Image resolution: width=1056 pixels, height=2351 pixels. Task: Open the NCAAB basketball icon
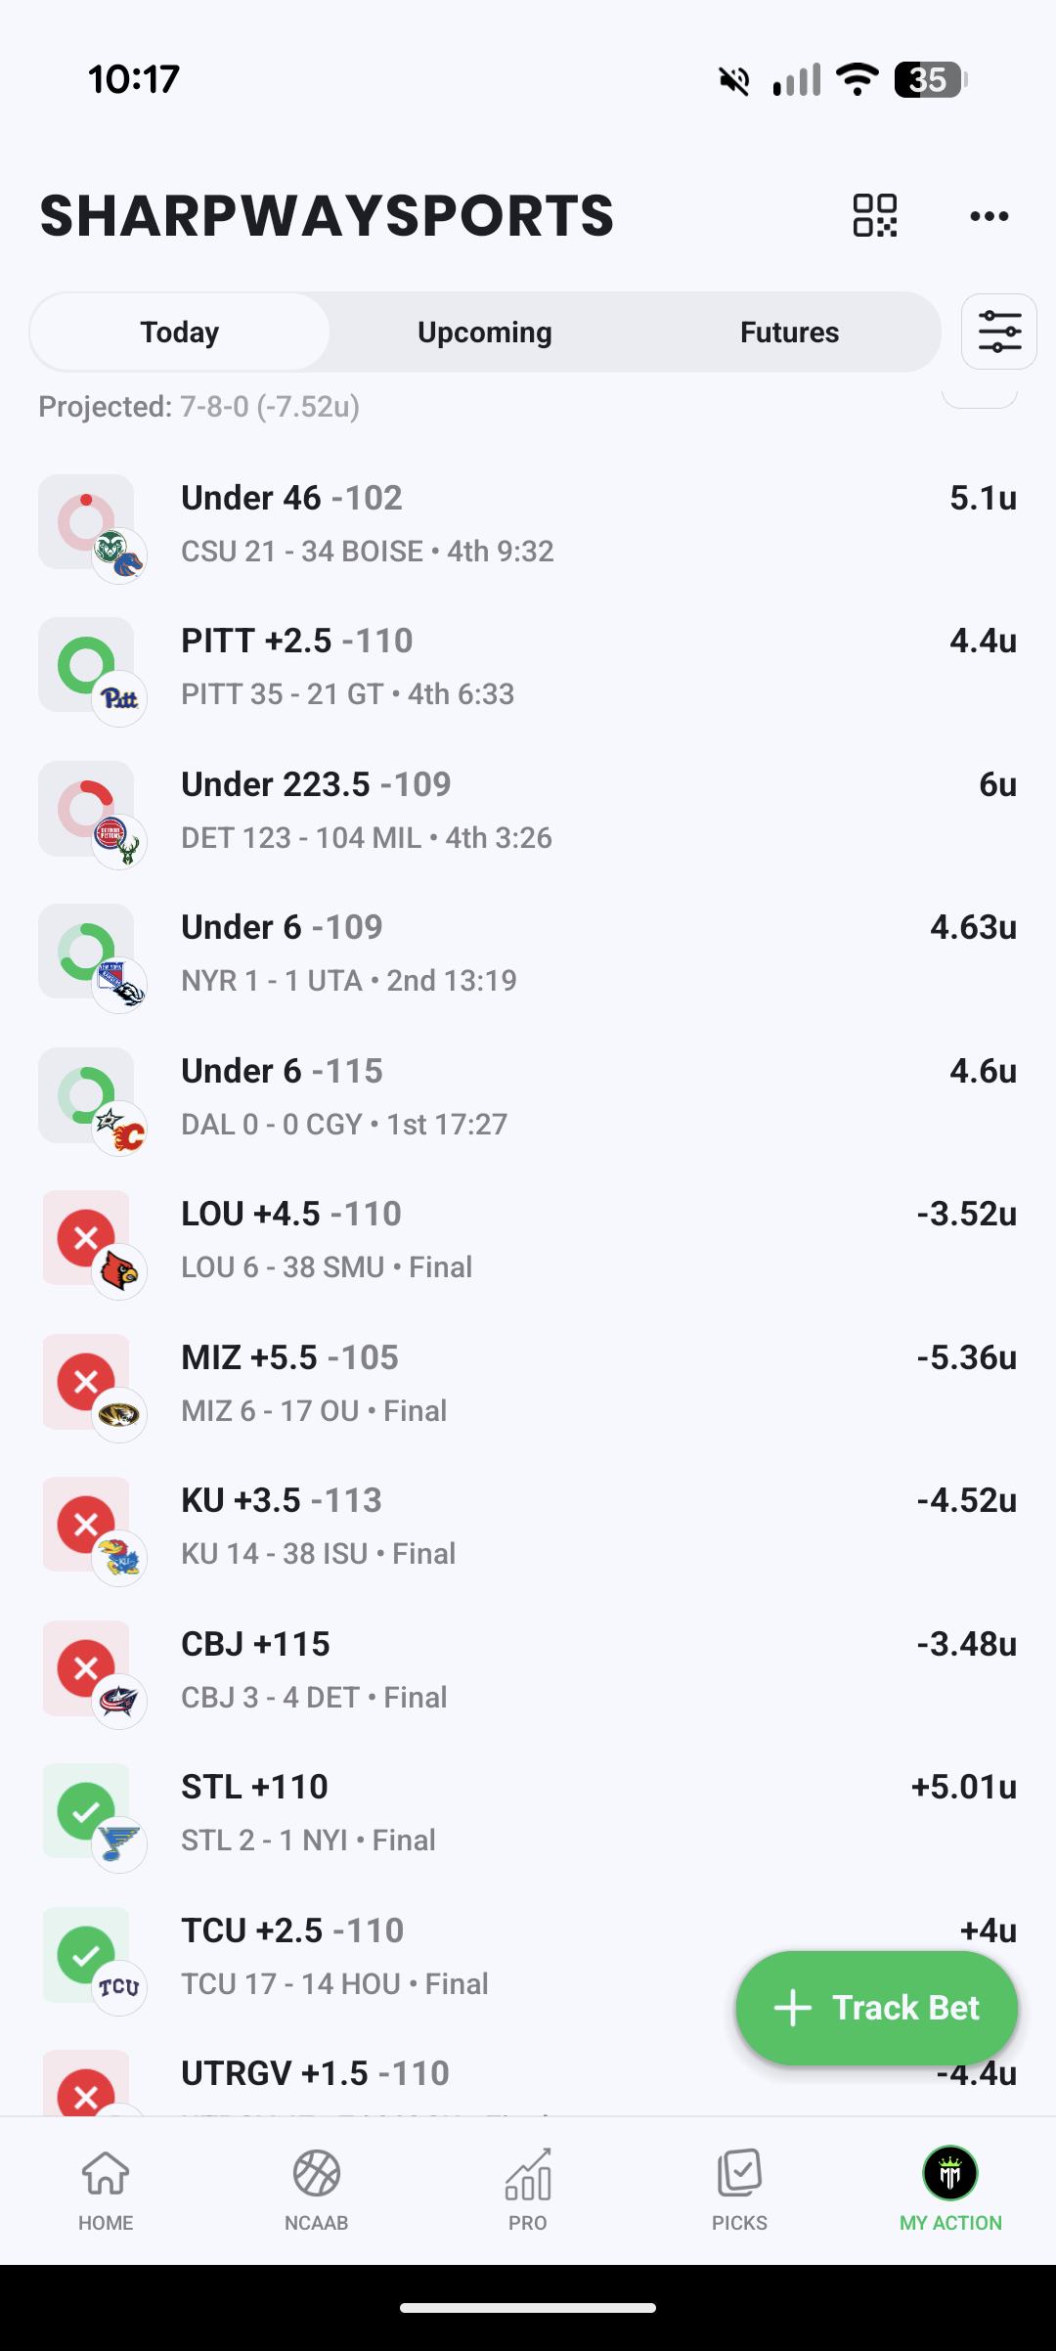(x=317, y=2173)
